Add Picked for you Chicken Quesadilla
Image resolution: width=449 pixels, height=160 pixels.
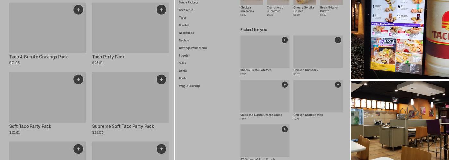tap(338, 40)
